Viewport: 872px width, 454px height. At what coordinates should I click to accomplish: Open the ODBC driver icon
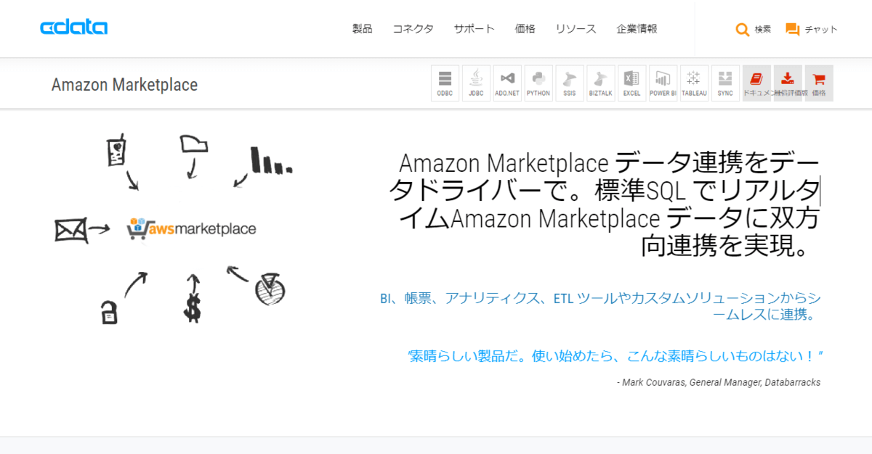click(x=445, y=83)
